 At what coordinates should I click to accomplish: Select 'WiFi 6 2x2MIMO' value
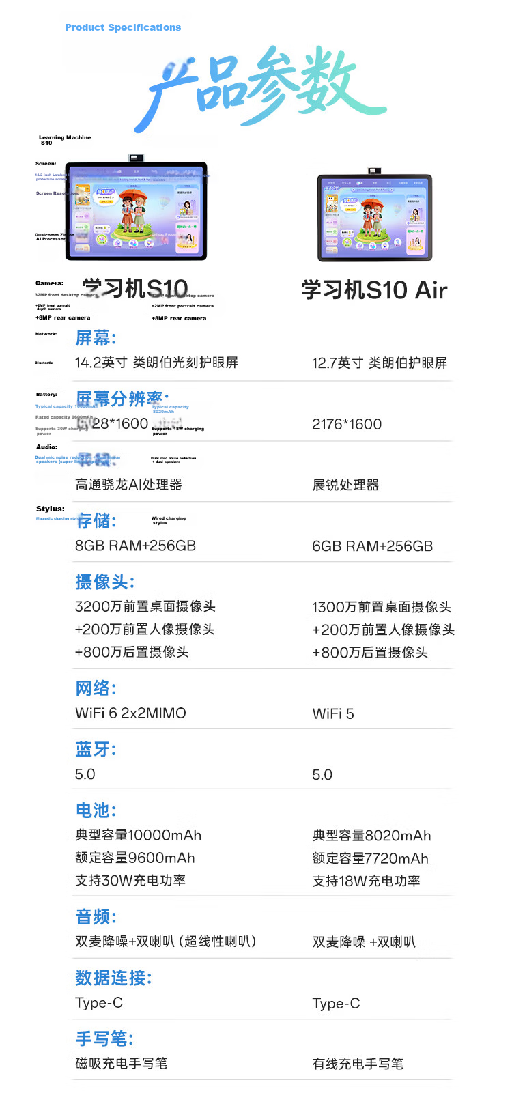(130, 713)
